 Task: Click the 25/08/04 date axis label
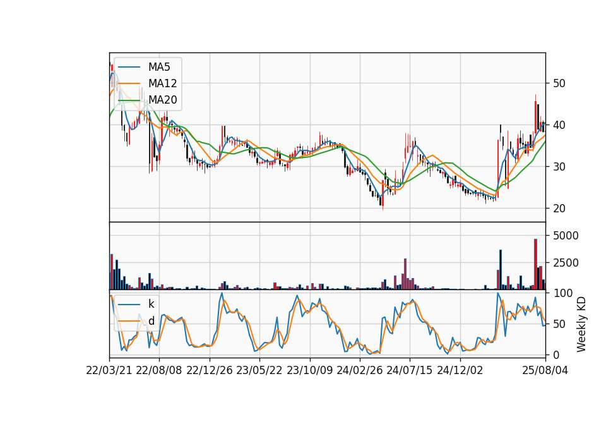pos(545,370)
